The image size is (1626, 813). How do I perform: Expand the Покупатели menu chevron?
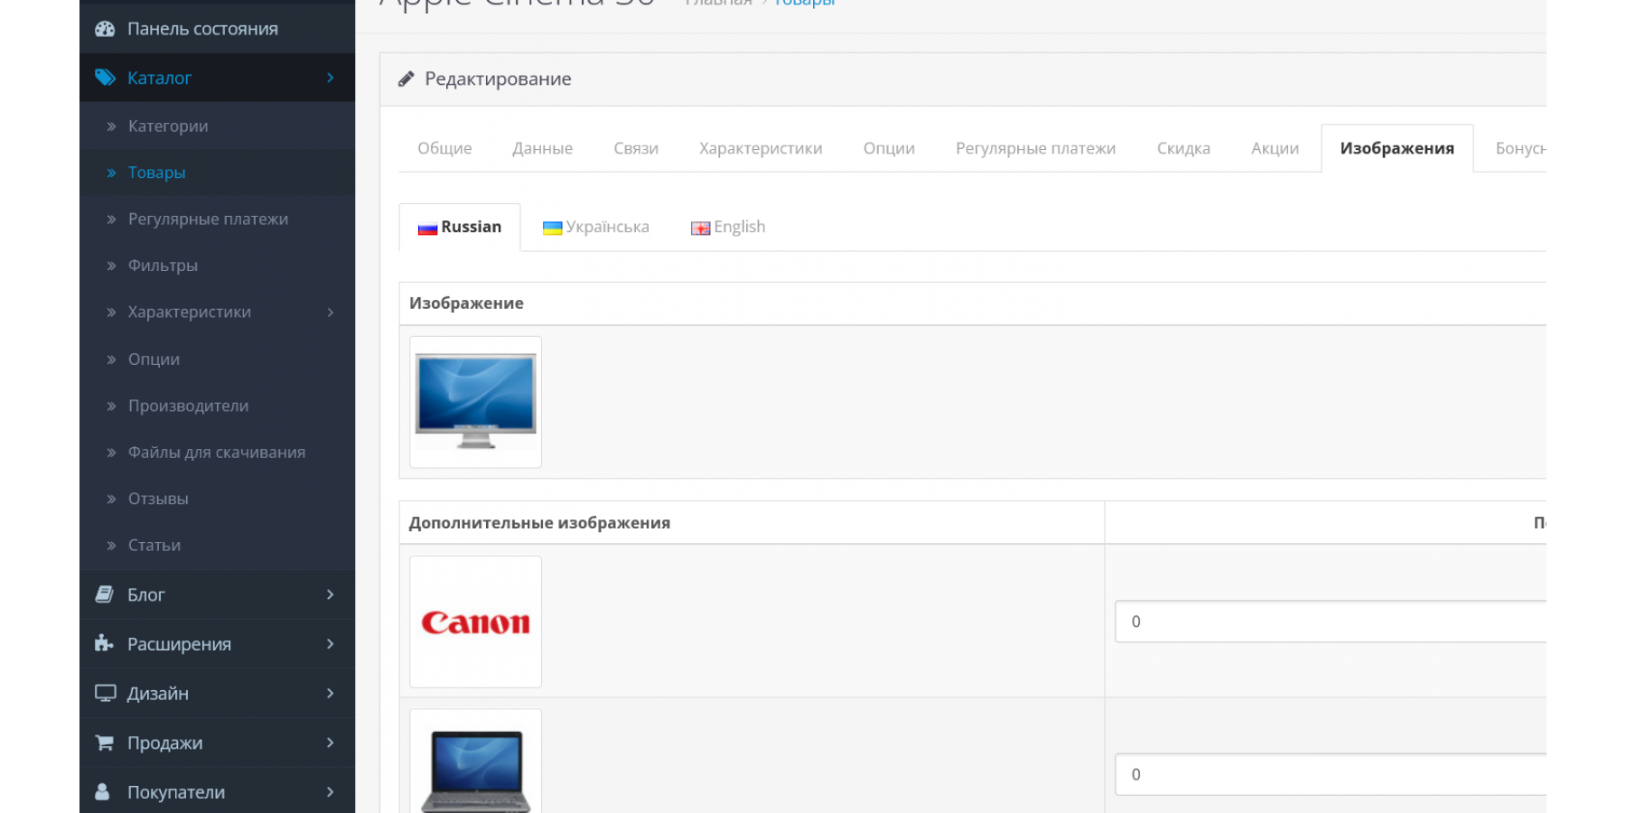(331, 792)
